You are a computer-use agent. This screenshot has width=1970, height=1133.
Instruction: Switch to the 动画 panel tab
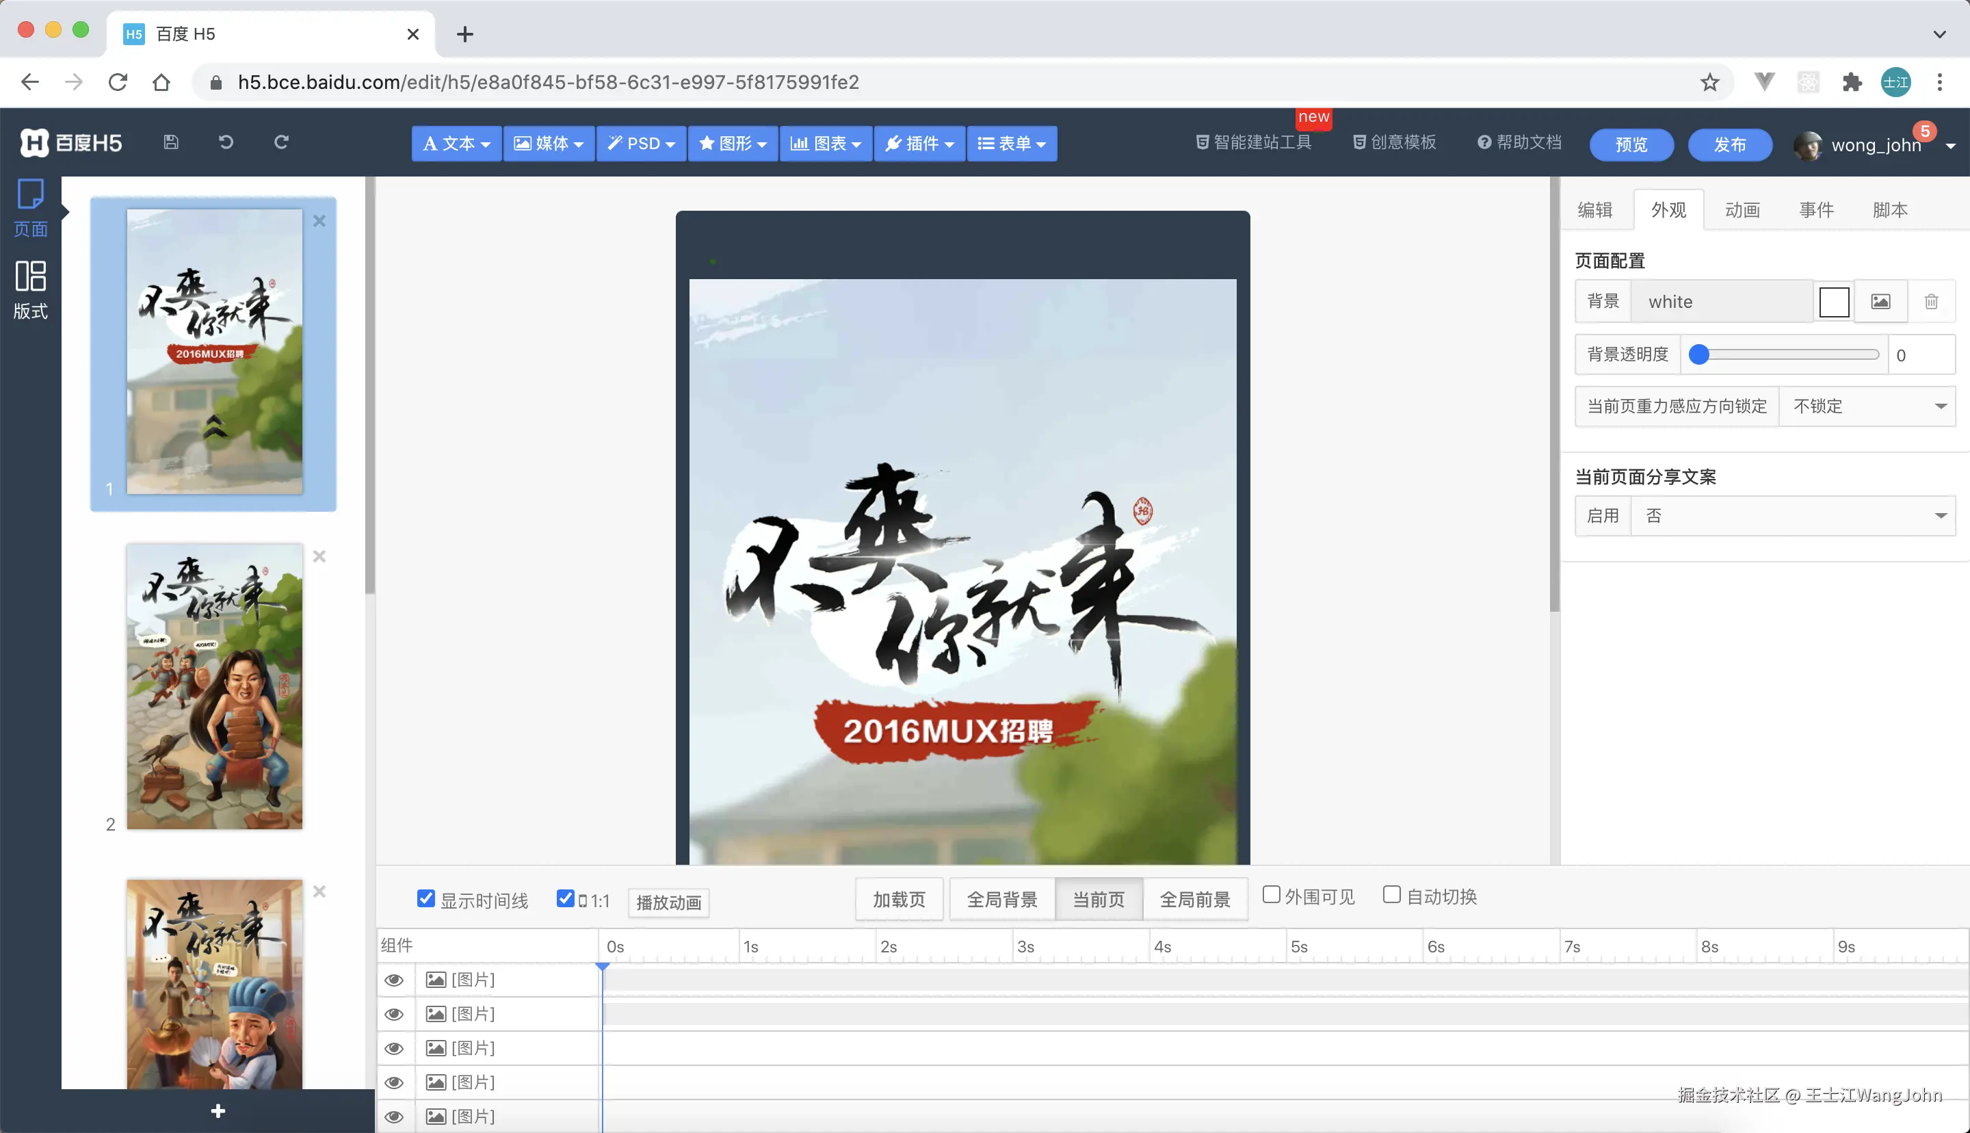pyautogui.click(x=1742, y=209)
